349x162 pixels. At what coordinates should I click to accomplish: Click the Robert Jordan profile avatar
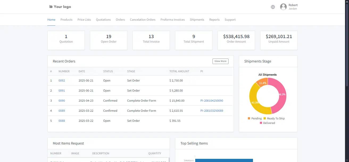(x=283, y=7)
